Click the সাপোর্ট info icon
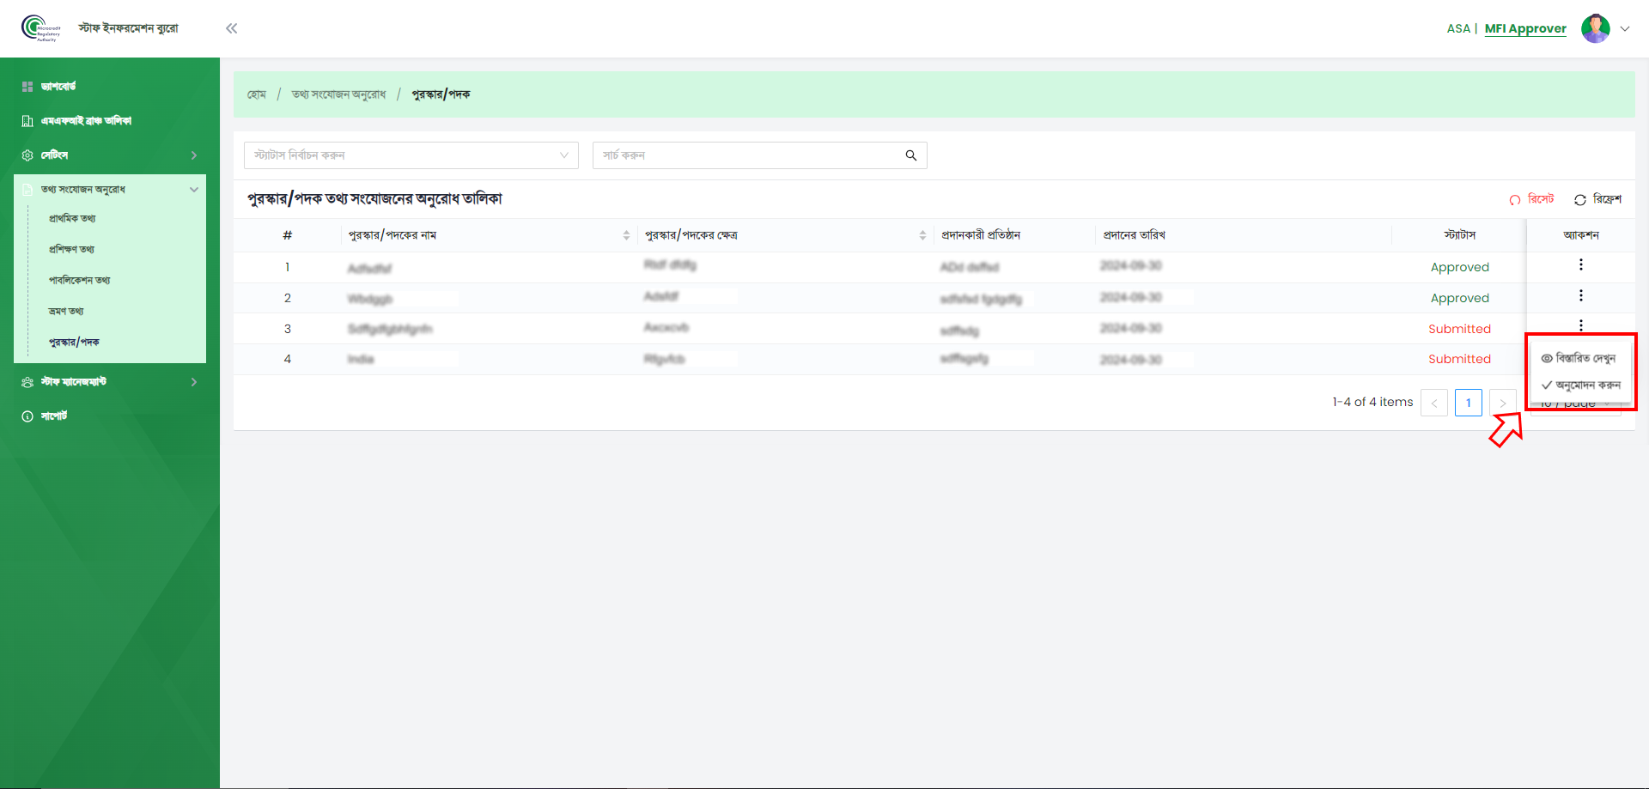Viewport: 1649px width, 789px height. [x=27, y=416]
